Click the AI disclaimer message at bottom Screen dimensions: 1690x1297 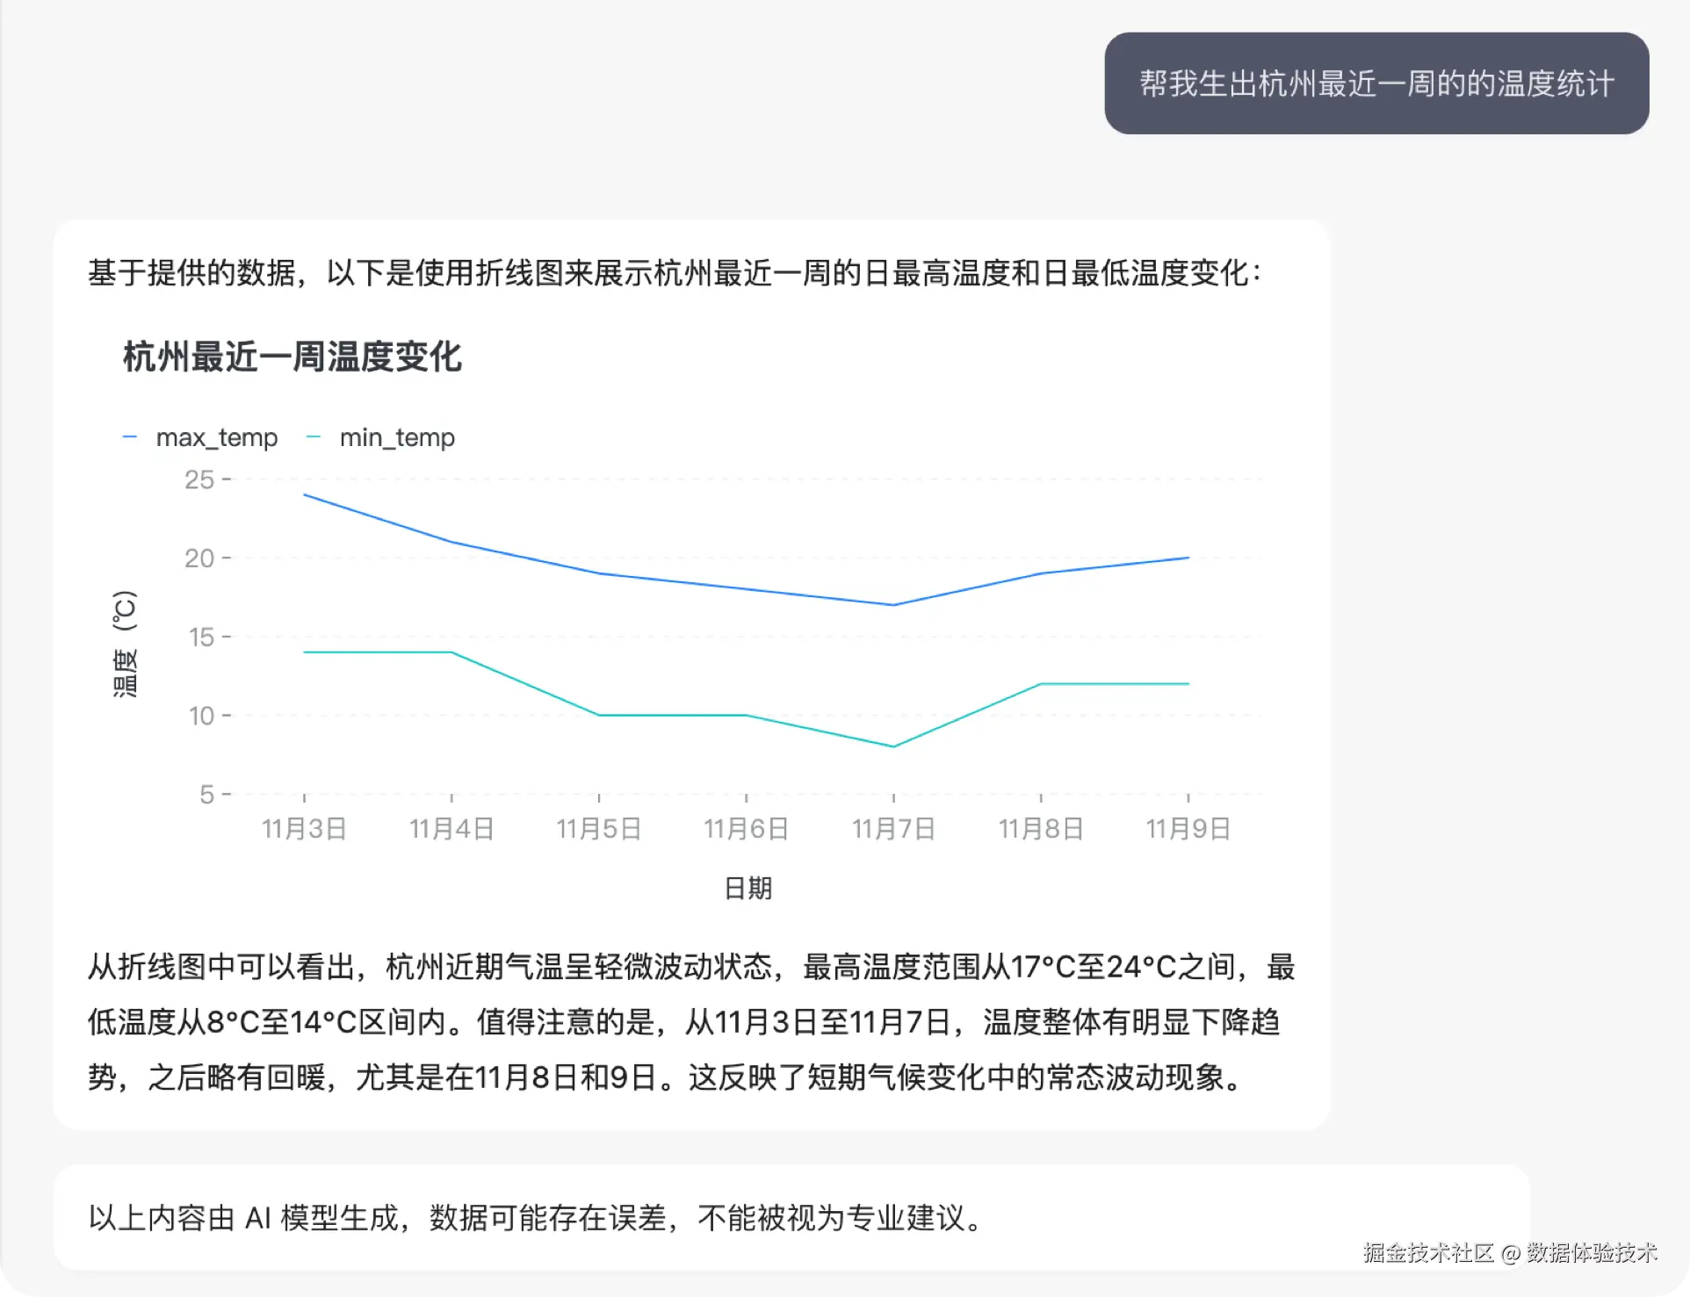[536, 1218]
